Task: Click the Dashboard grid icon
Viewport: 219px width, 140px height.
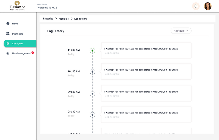Action: click(8, 34)
